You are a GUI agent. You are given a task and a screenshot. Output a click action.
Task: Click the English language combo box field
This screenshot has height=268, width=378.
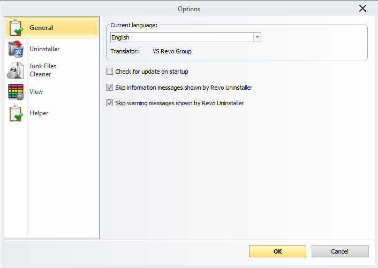181,37
